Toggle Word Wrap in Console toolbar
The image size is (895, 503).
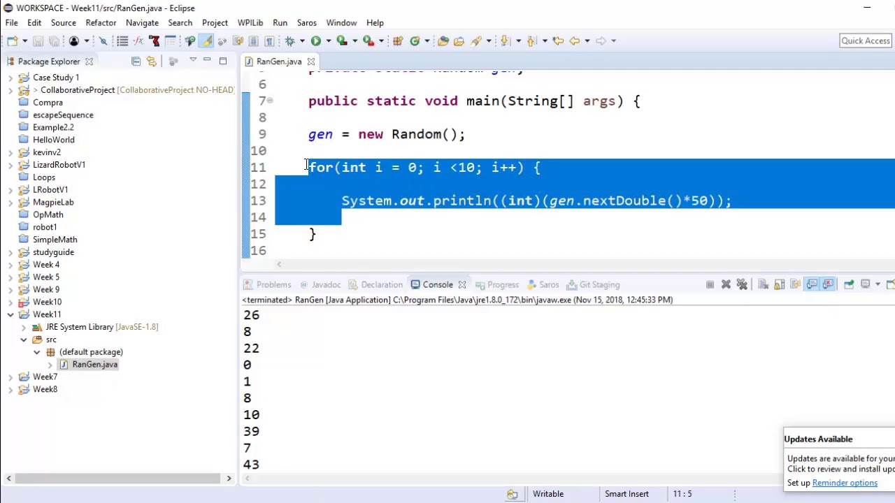[795, 284]
